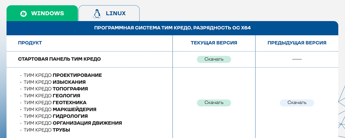The image size is (345, 138).
Task: Click the ПРОДУКТ column header
Action: point(30,43)
